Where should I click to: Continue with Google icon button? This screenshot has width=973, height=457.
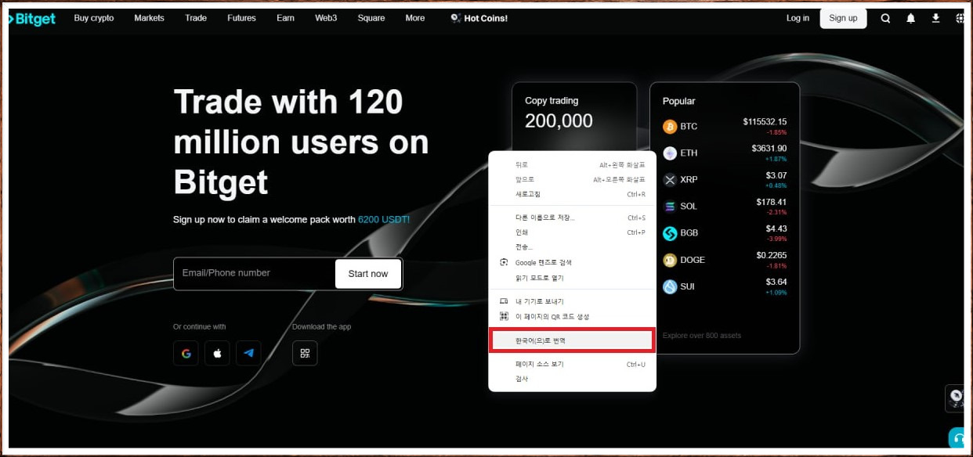coord(186,353)
